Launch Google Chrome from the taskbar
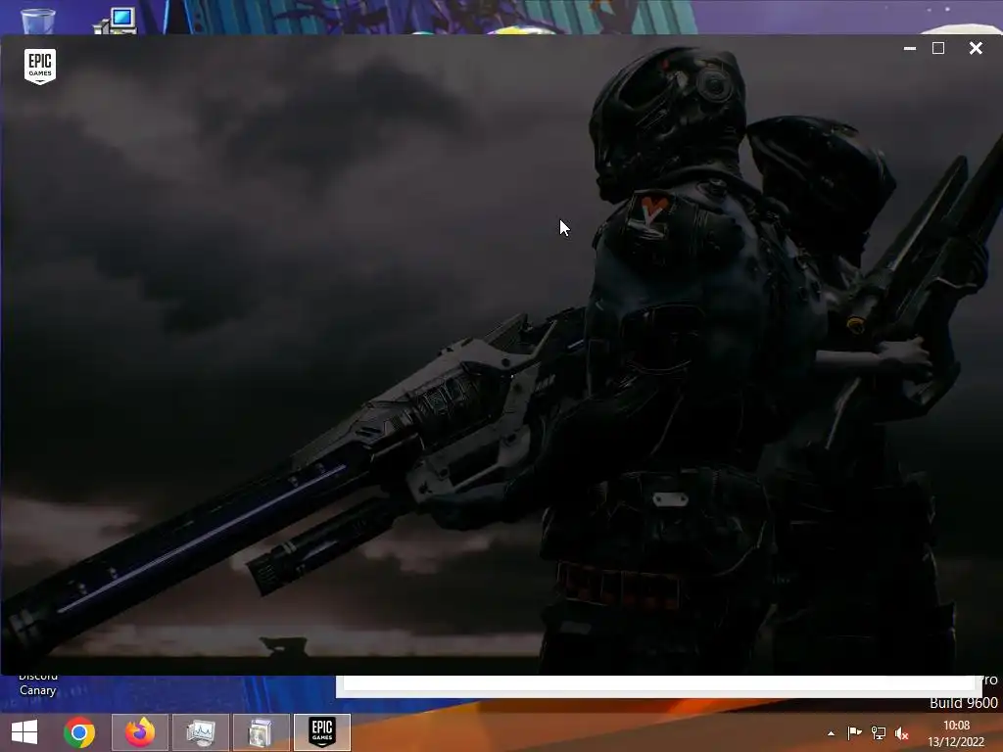This screenshot has width=1003, height=752. pyautogui.click(x=79, y=732)
